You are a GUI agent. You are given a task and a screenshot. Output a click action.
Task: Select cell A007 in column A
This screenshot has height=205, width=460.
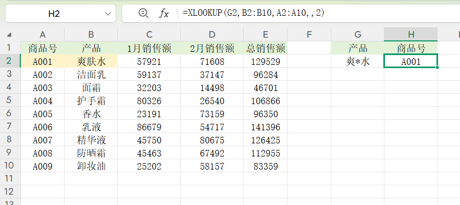click(43, 140)
